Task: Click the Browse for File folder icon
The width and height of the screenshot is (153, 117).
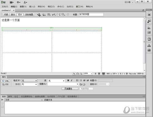Action: click(84, 84)
